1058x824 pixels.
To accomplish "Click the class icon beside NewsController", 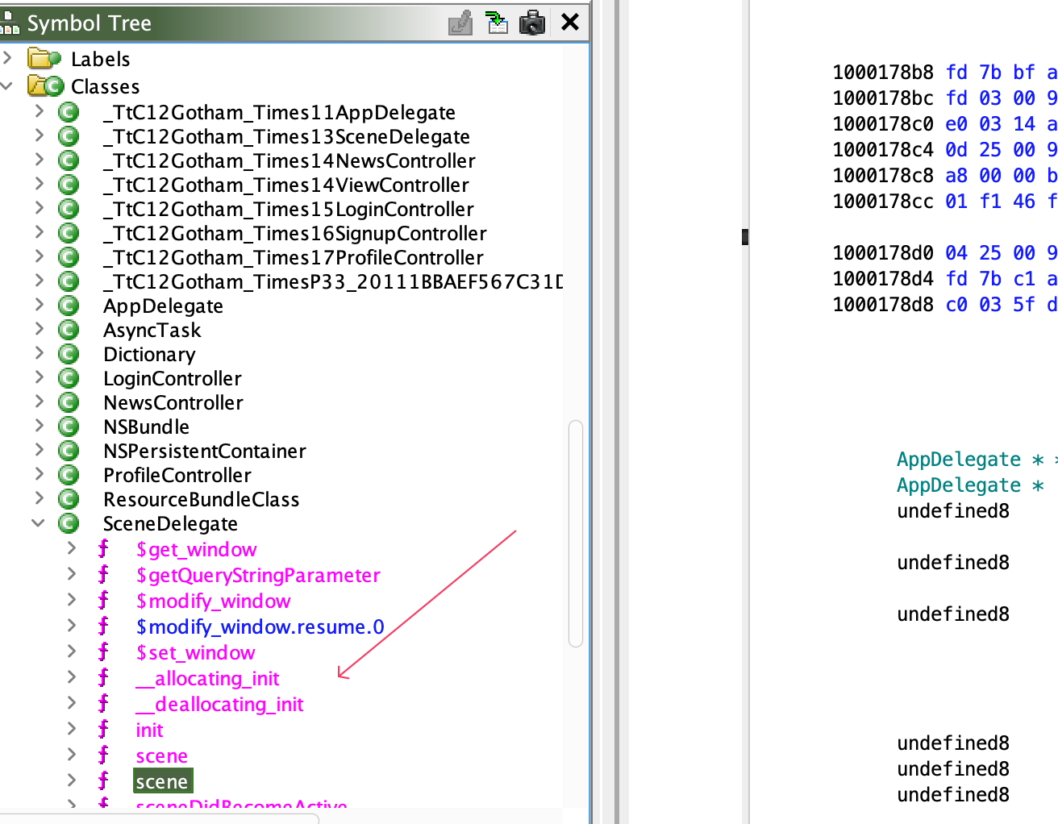I will click(69, 402).
